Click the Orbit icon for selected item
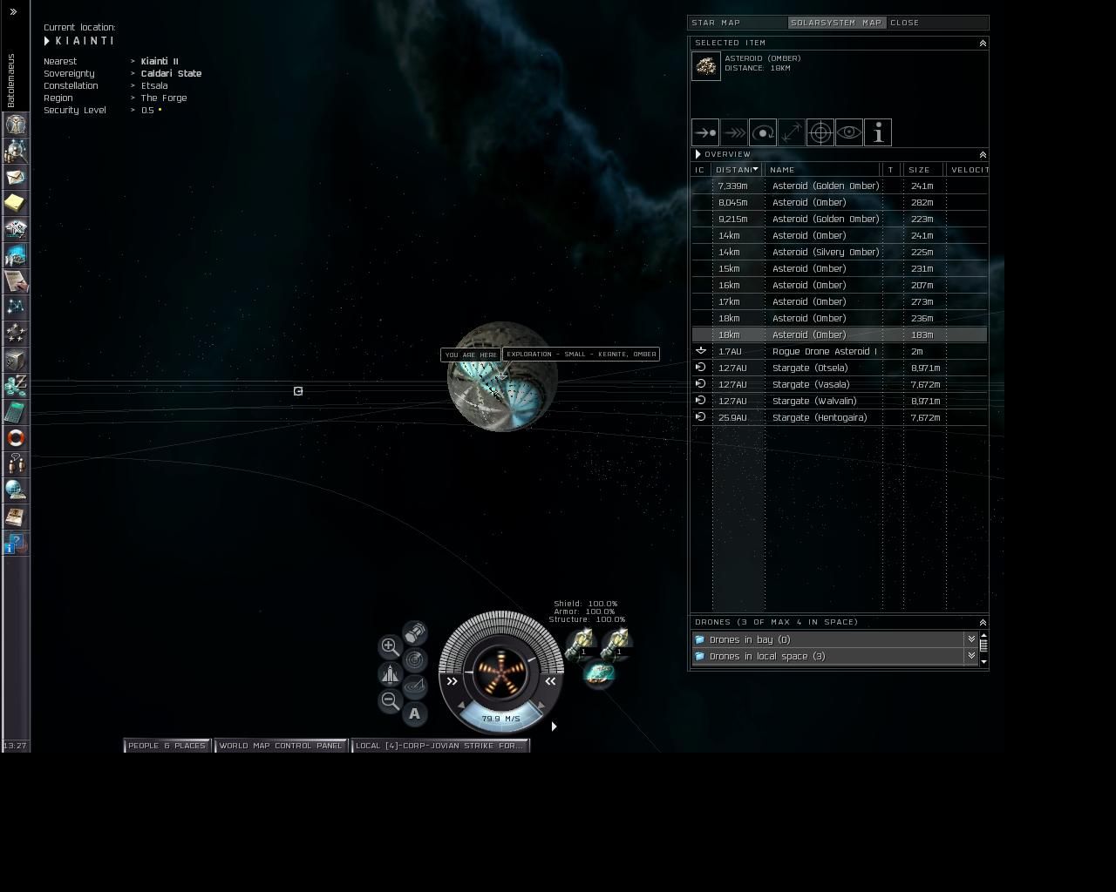 [763, 132]
